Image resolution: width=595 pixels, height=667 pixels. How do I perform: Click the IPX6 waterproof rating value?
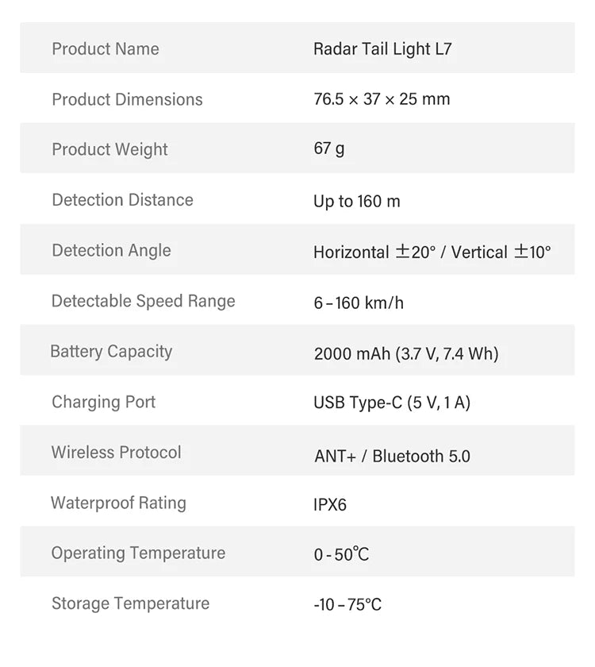330,505
